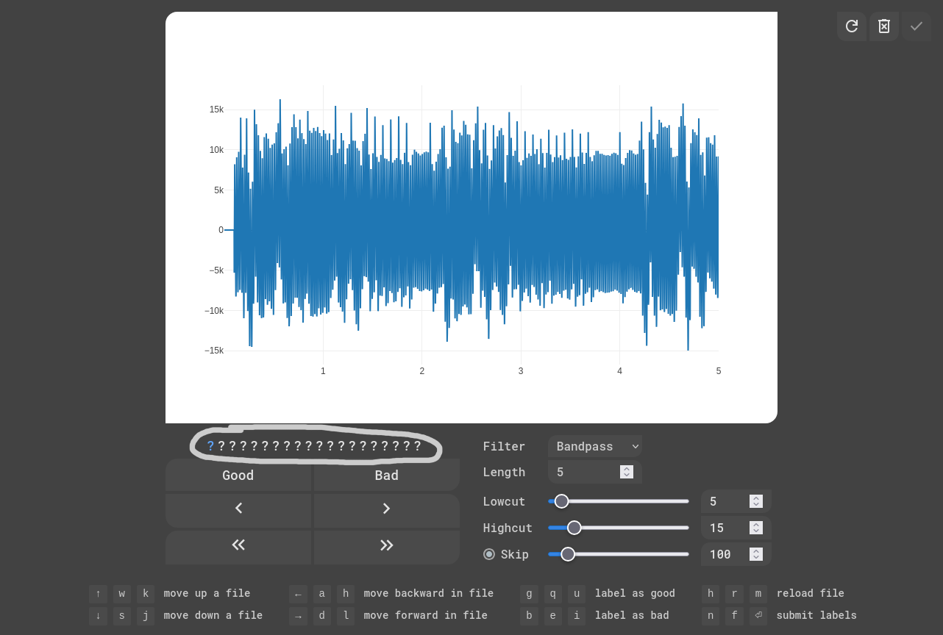Viewport: 943px width, 635px height.
Task: Jump backward with double left chevron
Action: [238, 545]
